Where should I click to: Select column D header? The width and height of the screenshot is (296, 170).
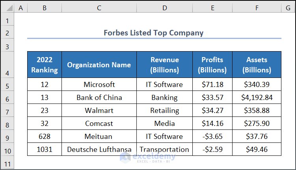coord(164,7)
